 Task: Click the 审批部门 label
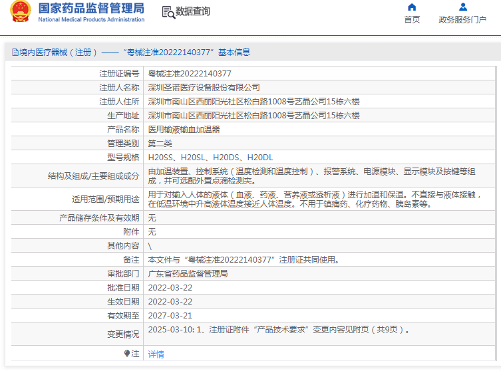tap(123, 274)
